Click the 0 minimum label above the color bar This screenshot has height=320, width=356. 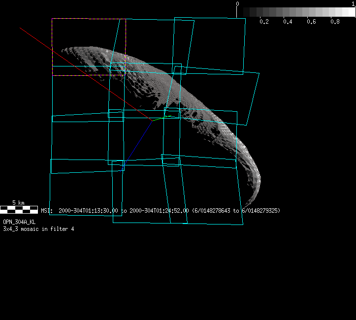click(x=238, y=4)
